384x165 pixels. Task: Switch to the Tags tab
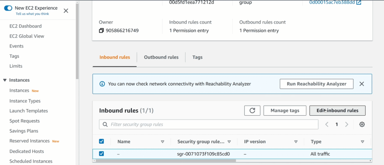197,57
